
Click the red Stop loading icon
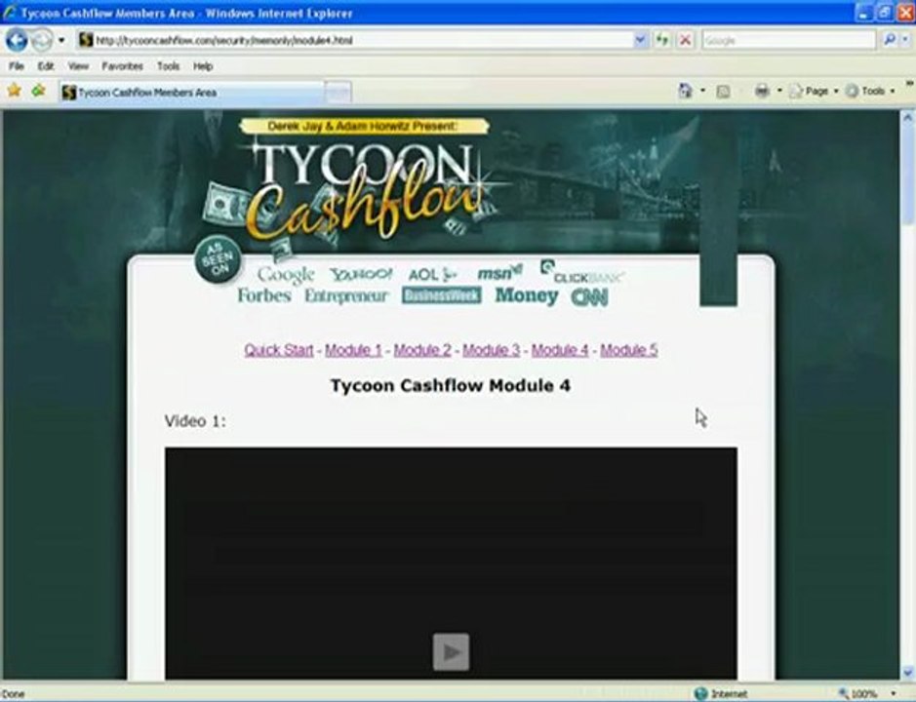(x=685, y=40)
